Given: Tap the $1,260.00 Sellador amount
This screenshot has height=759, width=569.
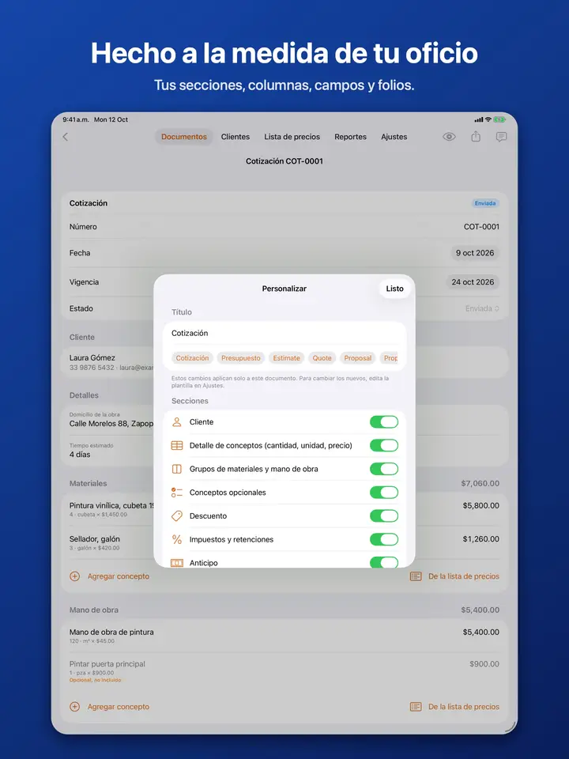Looking at the screenshot, I should coord(481,538).
